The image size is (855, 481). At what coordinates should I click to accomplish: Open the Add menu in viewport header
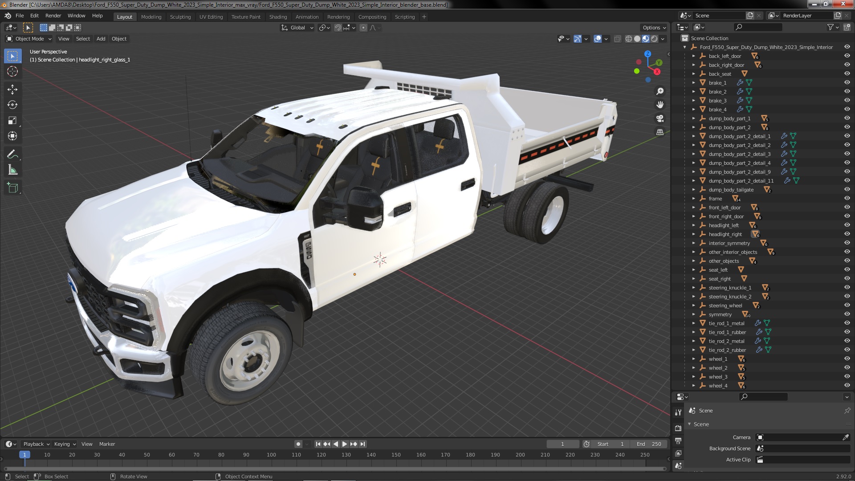(x=101, y=39)
